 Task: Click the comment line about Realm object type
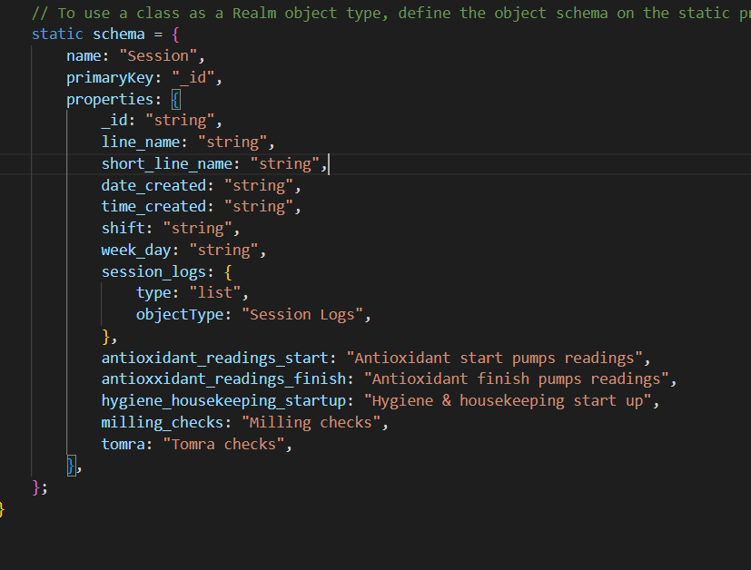pos(381,13)
